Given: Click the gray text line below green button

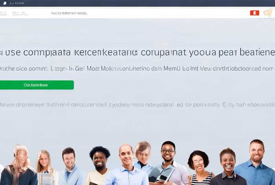Looking at the screenshot, I should pos(137,105).
